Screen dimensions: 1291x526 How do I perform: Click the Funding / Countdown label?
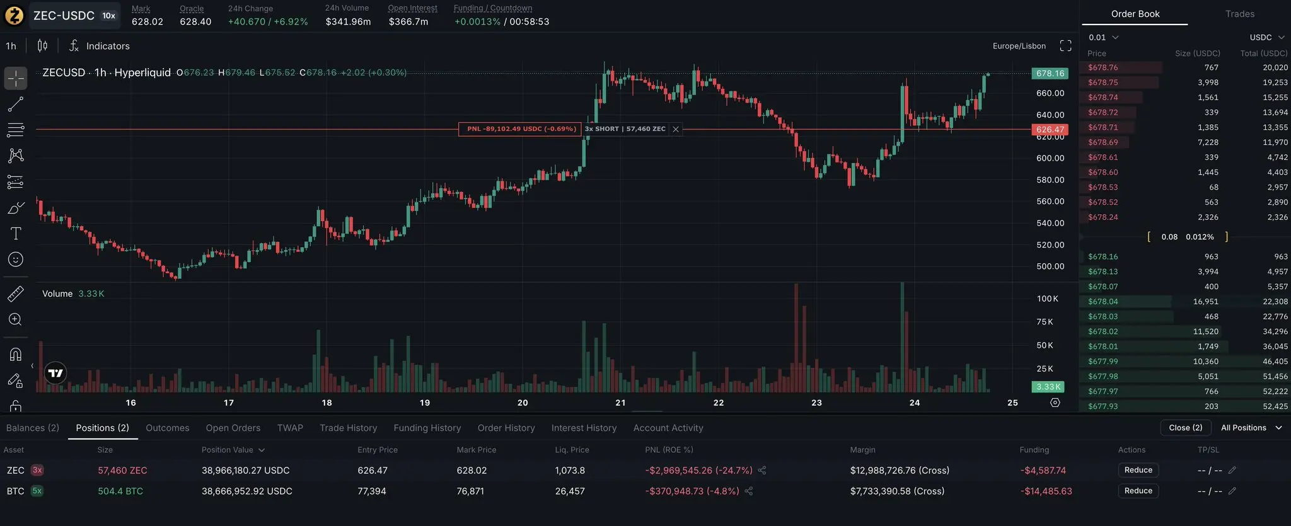pyautogui.click(x=493, y=8)
